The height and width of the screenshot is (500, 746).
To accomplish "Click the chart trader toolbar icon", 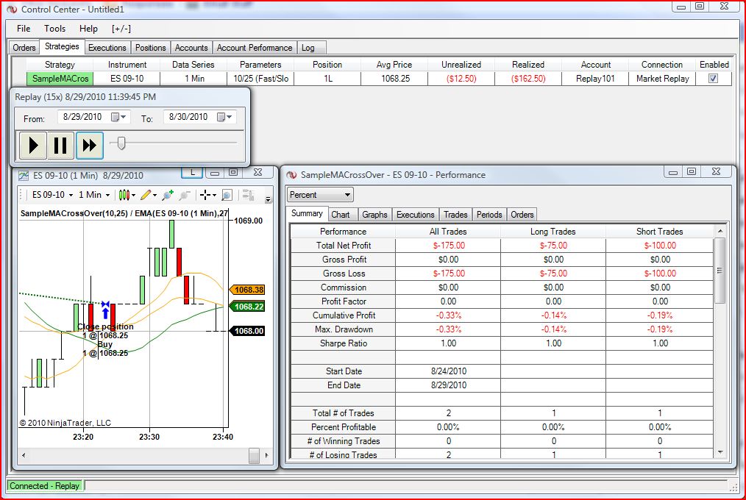I will click(x=247, y=195).
